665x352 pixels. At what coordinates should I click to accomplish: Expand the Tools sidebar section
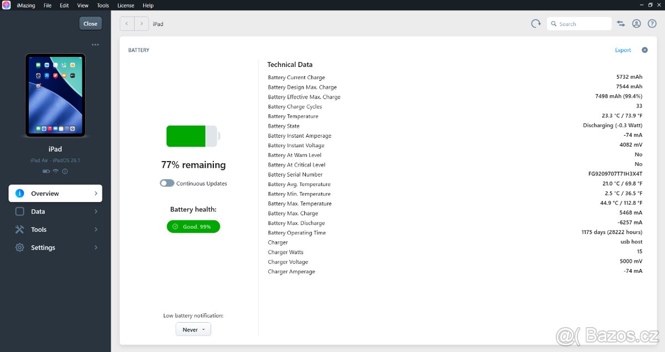[55, 230]
